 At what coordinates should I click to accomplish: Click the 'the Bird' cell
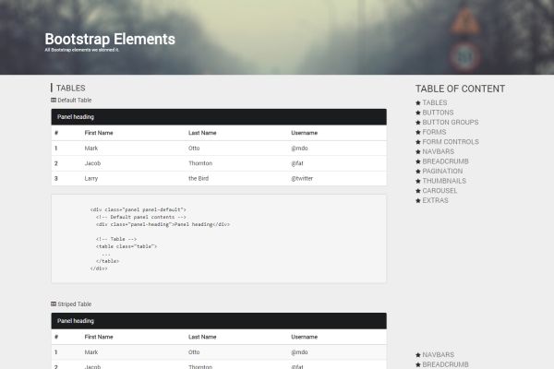pyautogui.click(x=199, y=178)
